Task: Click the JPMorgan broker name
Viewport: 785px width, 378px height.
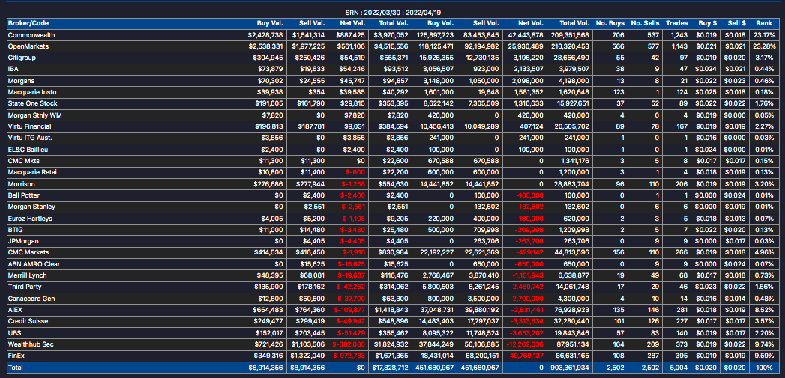Action: (23, 241)
